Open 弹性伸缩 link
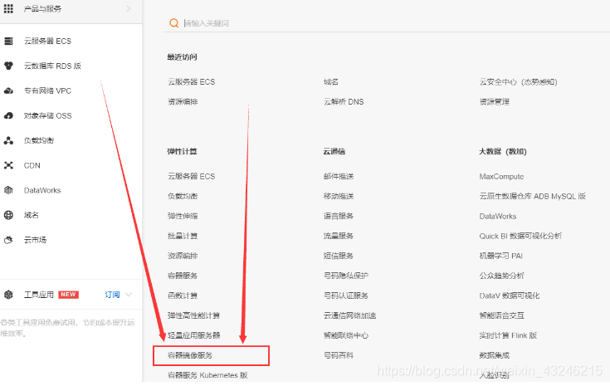 coord(183,216)
